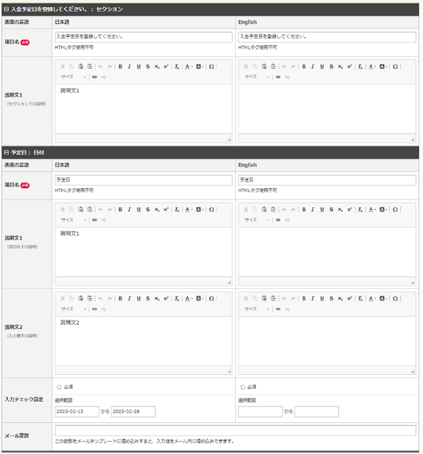
Task: Click Special Character (Ω) in 説明文2 Japanese editor
Action: (x=211, y=299)
